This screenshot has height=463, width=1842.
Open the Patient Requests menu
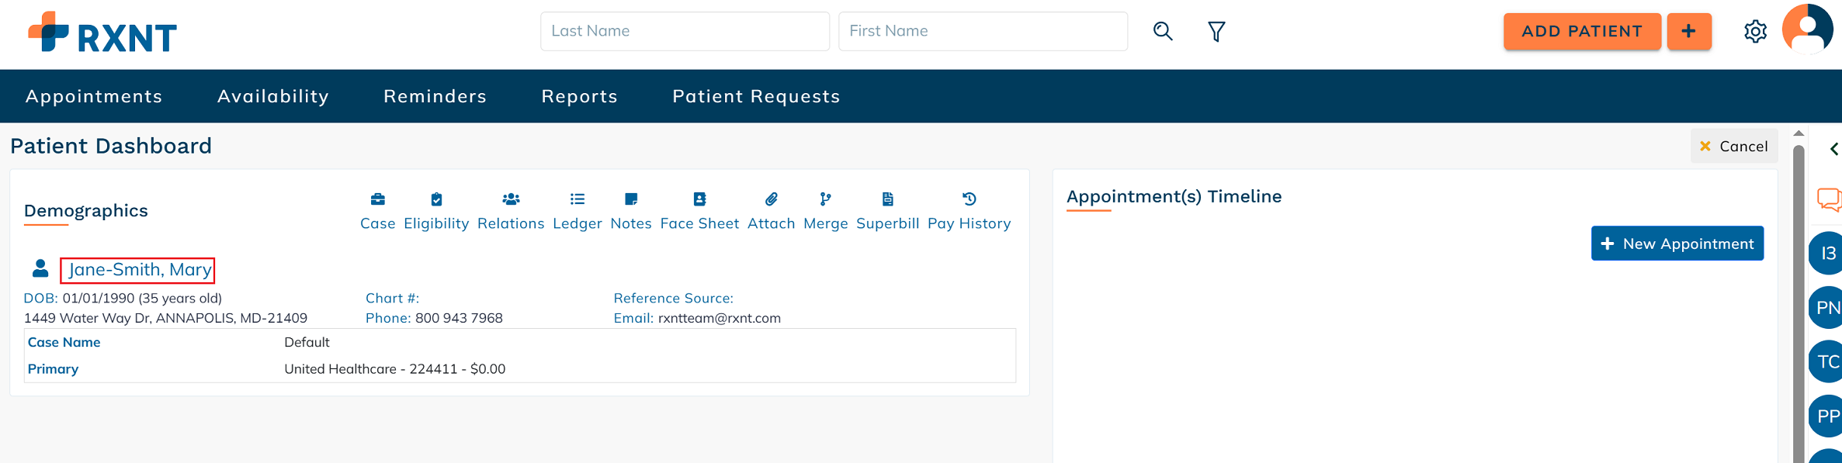[x=756, y=96]
